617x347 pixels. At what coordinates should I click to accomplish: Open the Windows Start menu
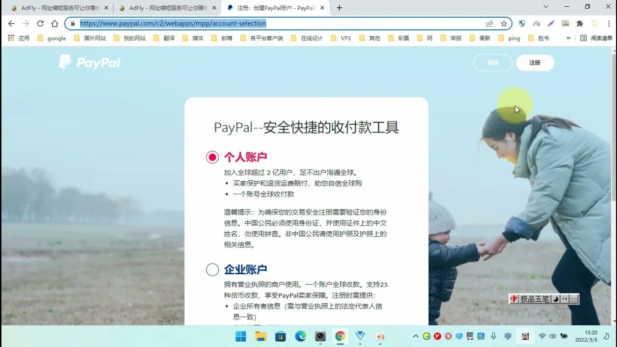241,336
